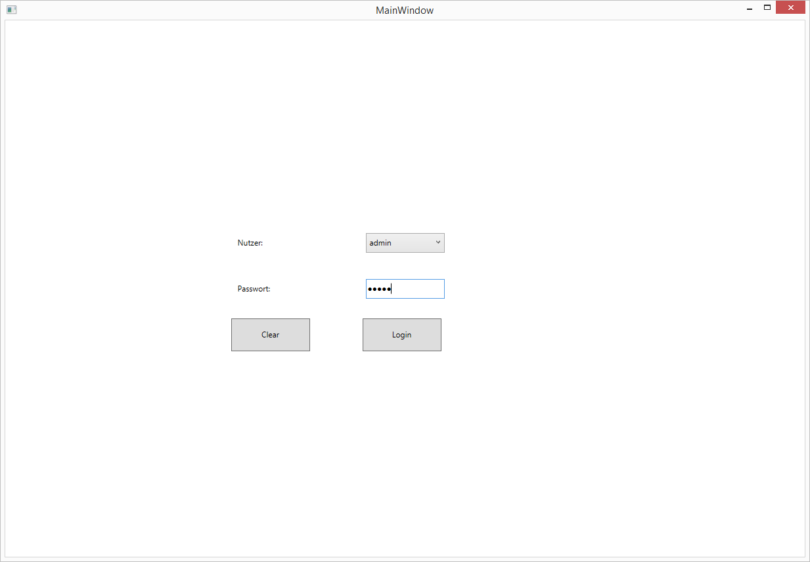
Task: Select the 'admin' text in user selector
Action: [380, 243]
